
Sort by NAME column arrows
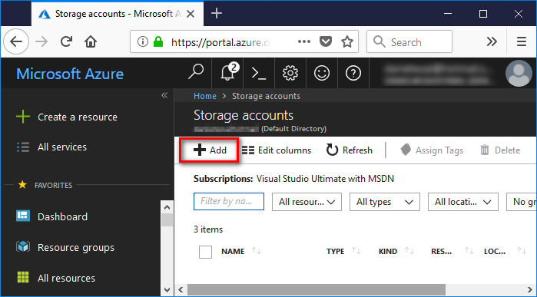257,251
